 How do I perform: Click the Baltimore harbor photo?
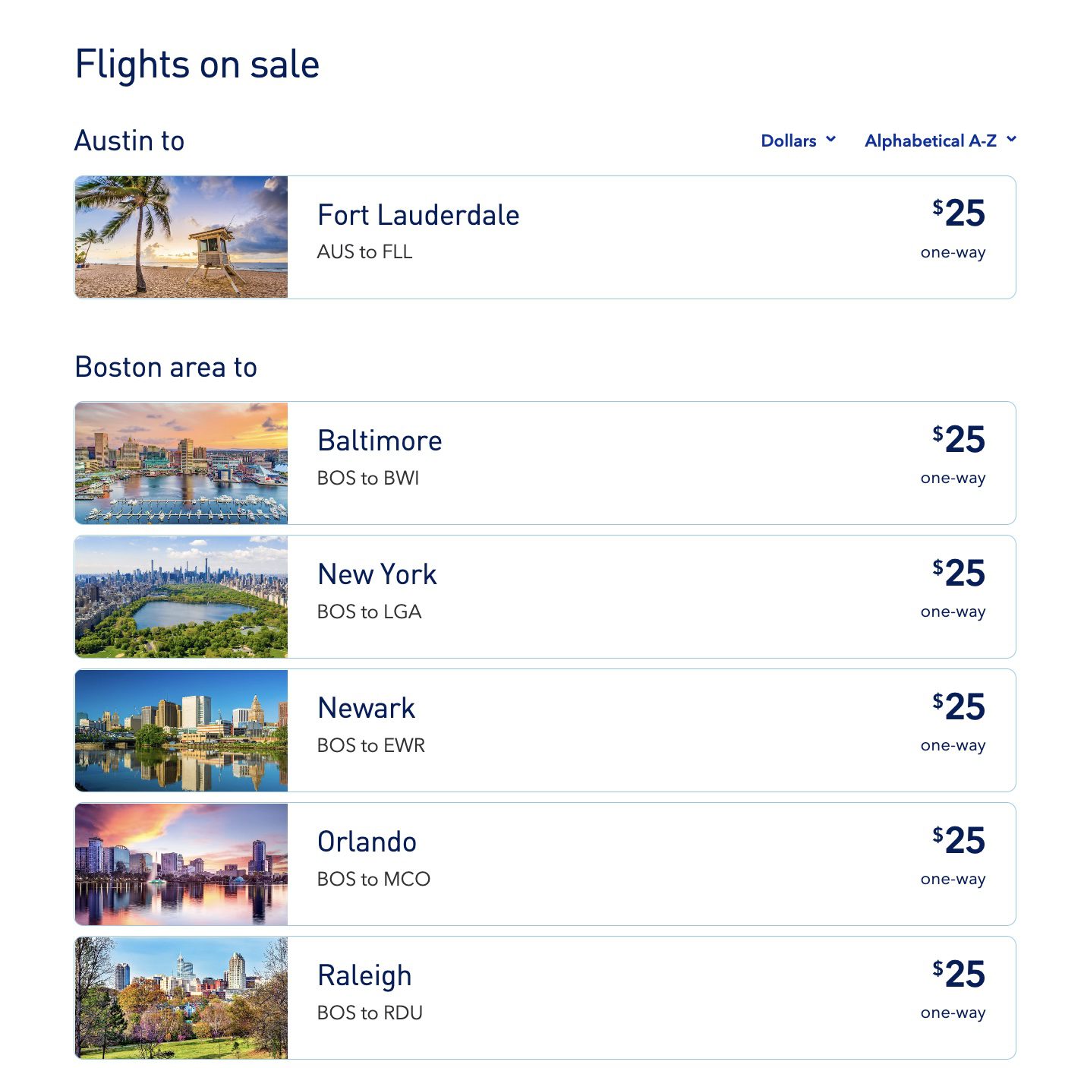[x=181, y=463]
